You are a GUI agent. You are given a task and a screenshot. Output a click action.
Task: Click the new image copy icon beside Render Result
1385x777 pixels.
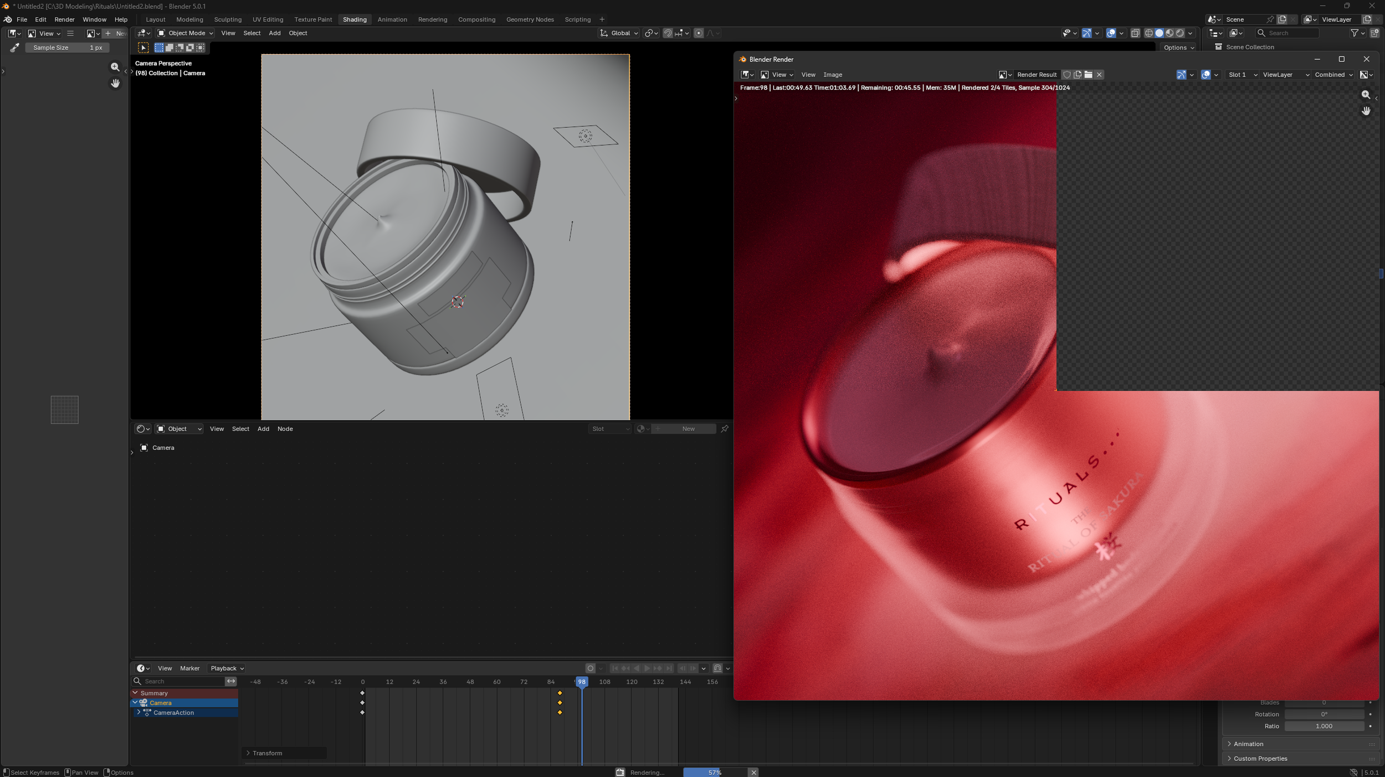tap(1078, 75)
